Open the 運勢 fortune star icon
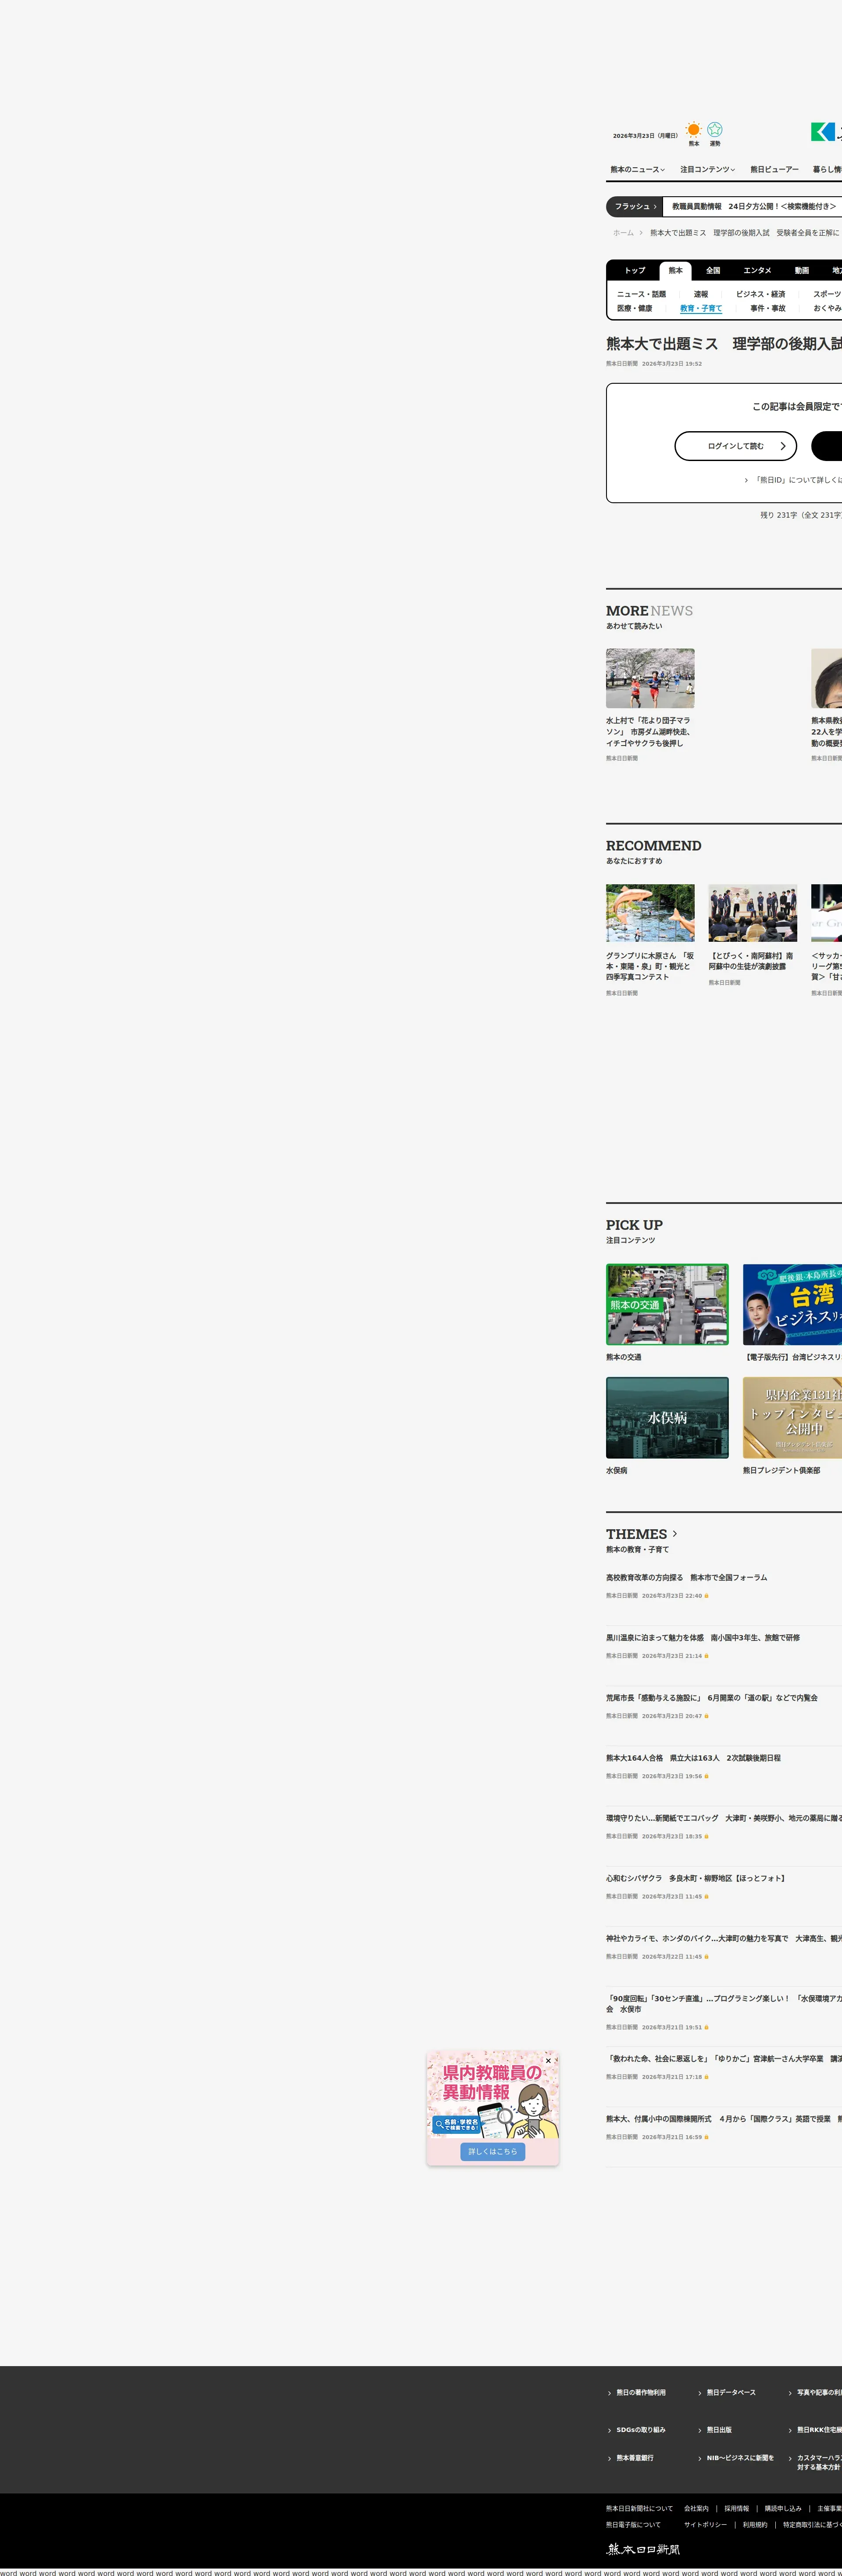The width and height of the screenshot is (842, 2576). pos(715,130)
